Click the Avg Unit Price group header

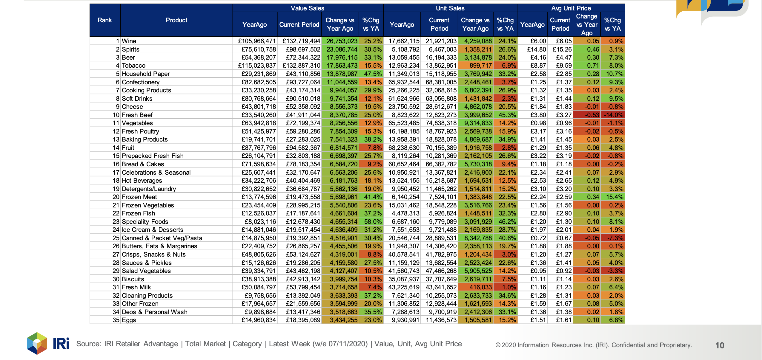click(571, 8)
